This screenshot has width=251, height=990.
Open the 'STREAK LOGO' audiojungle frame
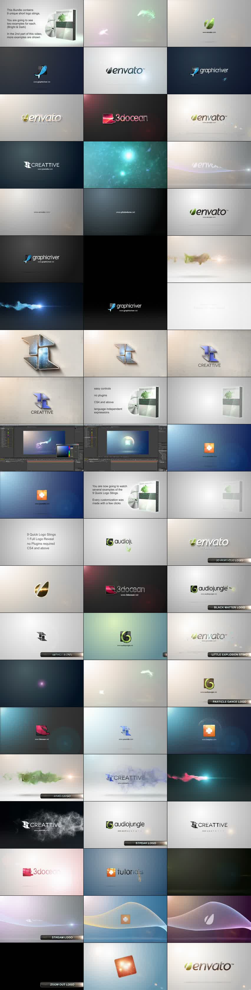pyautogui.click(x=125, y=825)
